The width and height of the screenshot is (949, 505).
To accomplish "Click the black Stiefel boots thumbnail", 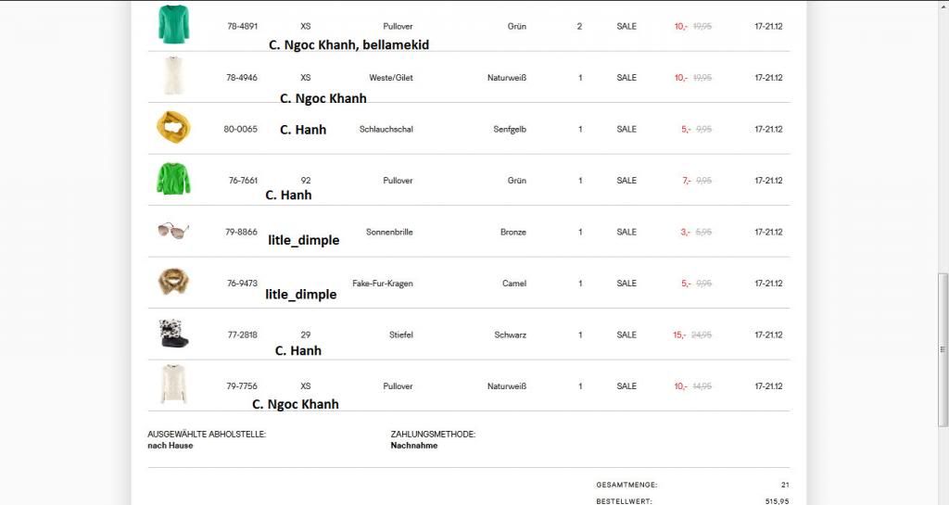I will pos(173,334).
